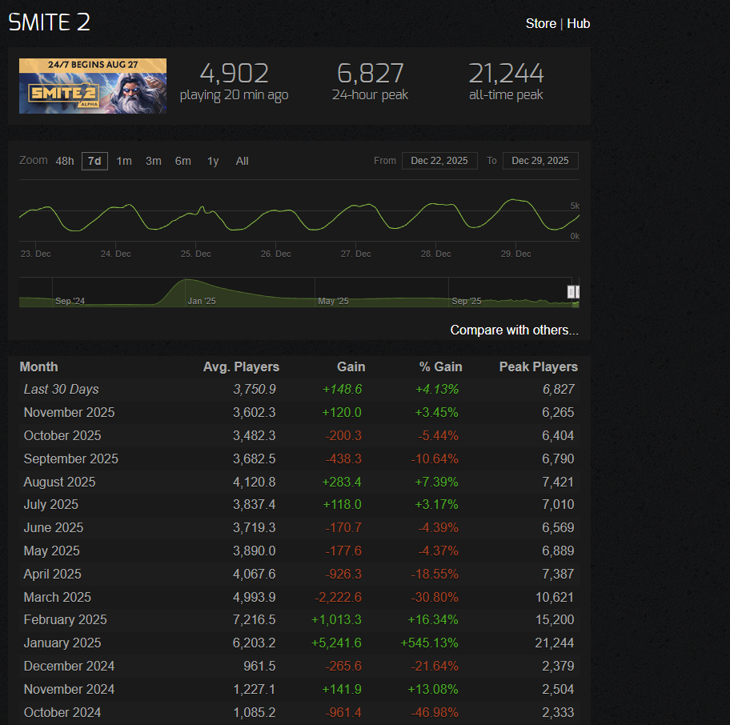
Task: Click Sep '25 in the chart navigator
Action: coord(467,301)
